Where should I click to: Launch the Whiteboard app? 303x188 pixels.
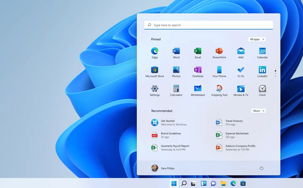(x=197, y=89)
